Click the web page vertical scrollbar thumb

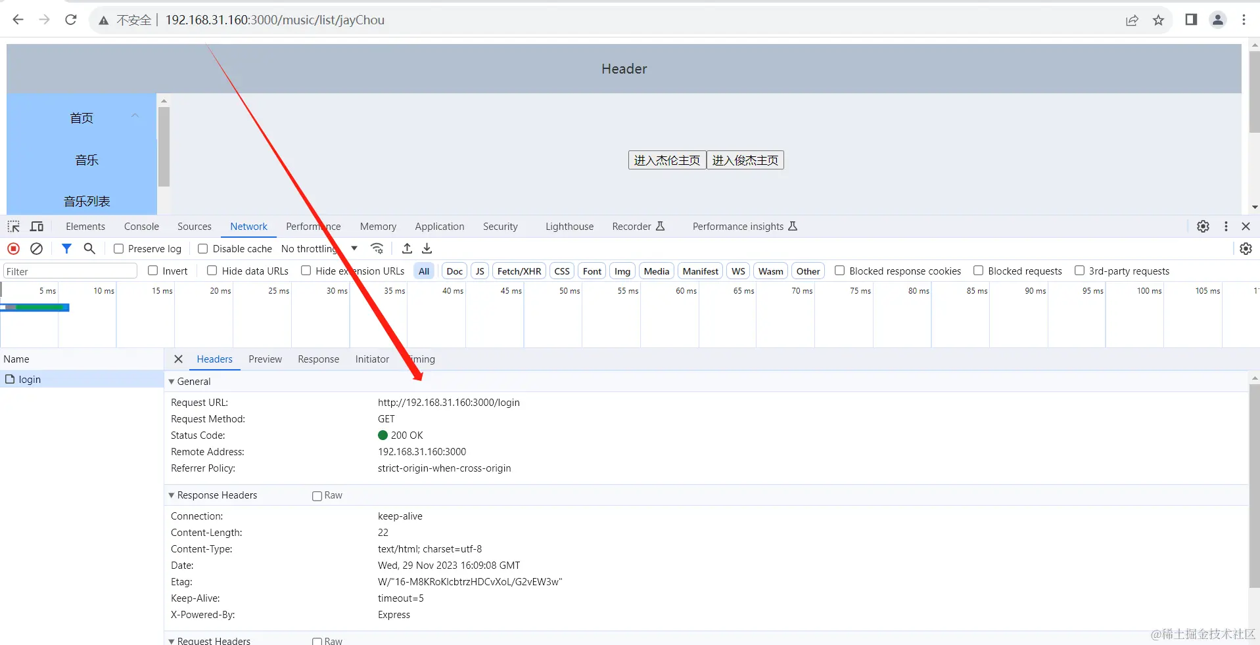1254,92
